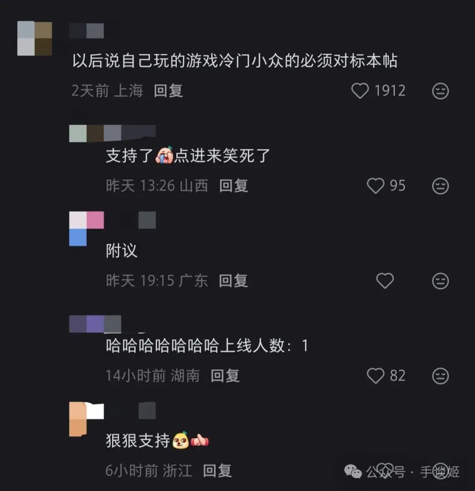Like the 1912-likes comment from 上海
The height and width of the screenshot is (491, 475).
(360, 91)
